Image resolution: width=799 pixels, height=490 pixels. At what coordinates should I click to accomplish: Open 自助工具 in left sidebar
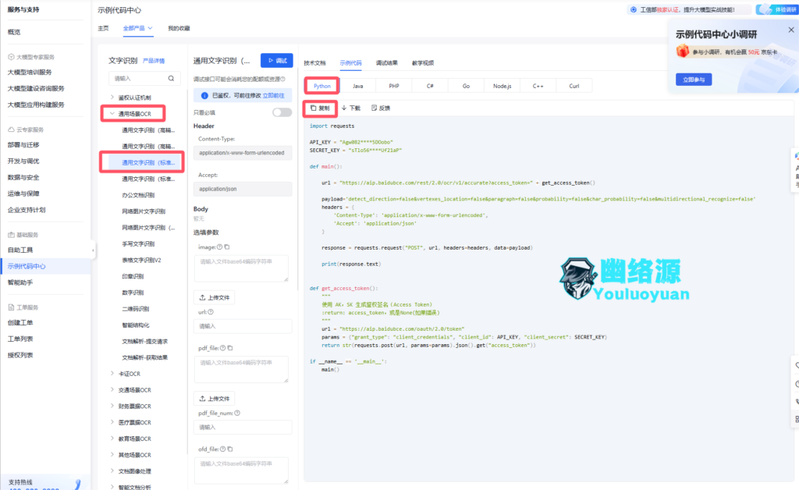[x=20, y=250]
